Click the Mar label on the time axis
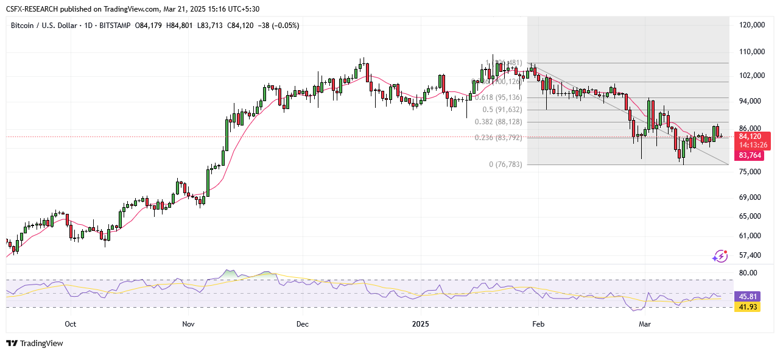780x354 pixels. [x=645, y=325]
